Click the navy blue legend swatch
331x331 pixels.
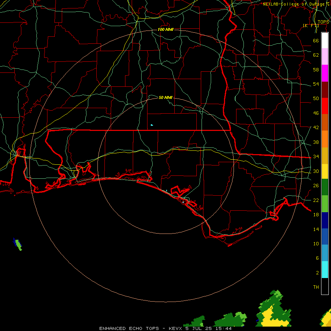(325, 220)
